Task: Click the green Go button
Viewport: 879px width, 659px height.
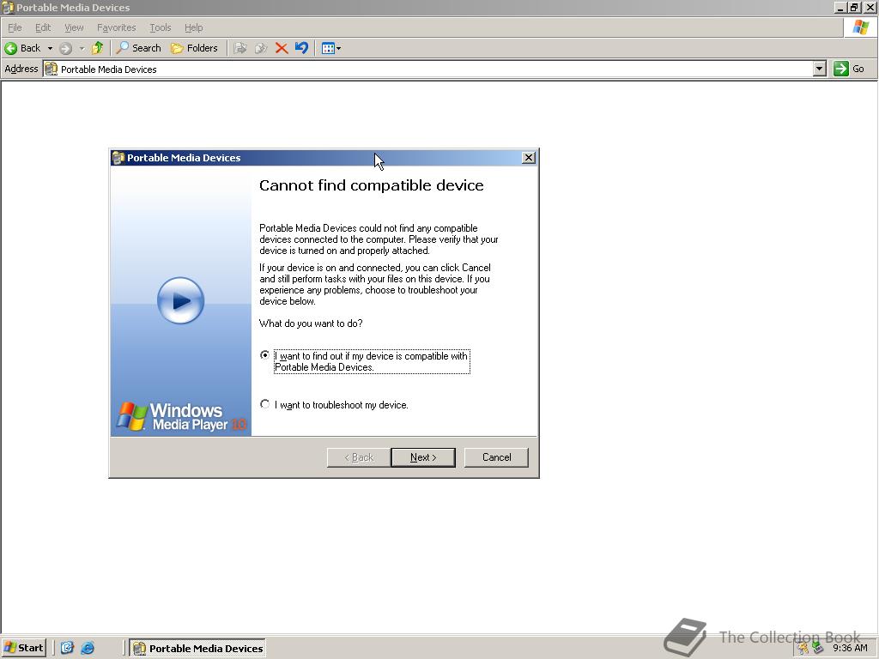Action: click(x=849, y=69)
